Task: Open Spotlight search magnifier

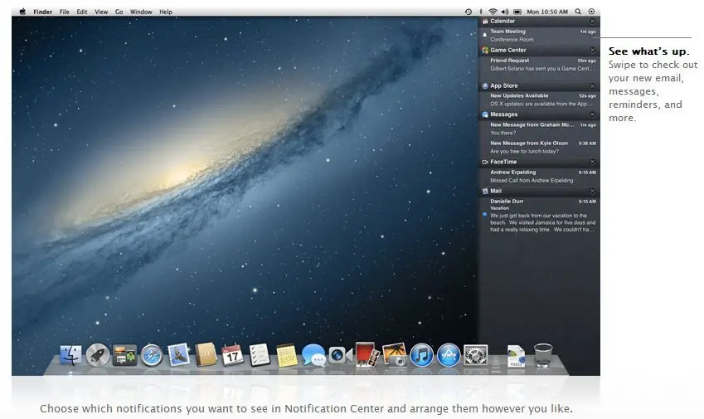Action: point(578,12)
